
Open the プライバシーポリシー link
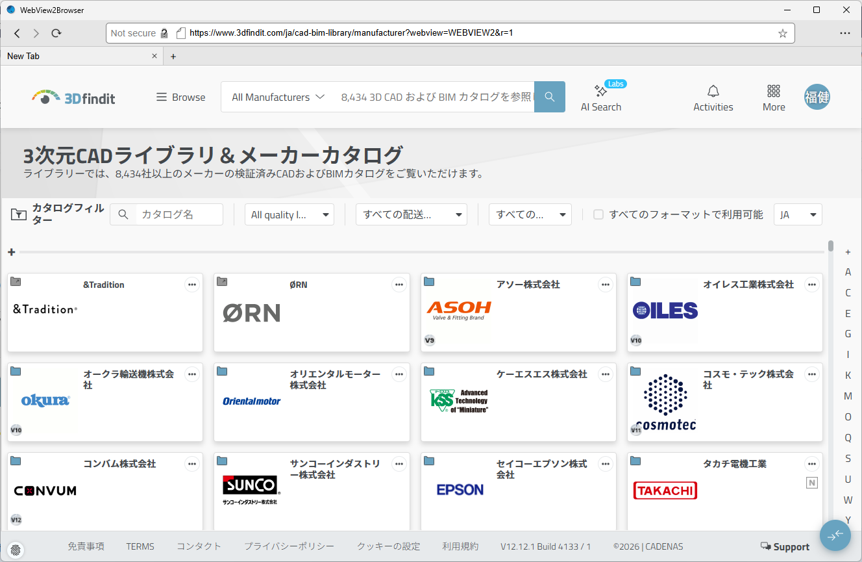[289, 546]
